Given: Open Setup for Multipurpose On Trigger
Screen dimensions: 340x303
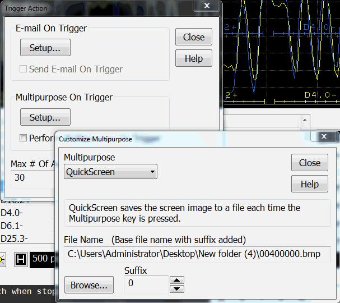Looking at the screenshot, I should (45, 117).
